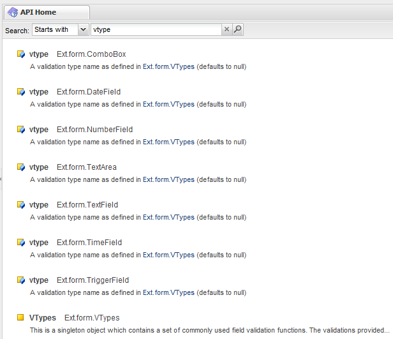The height and width of the screenshot is (339, 393).
Task: Click the Ext.form.ComboBox class name
Action: (91, 54)
